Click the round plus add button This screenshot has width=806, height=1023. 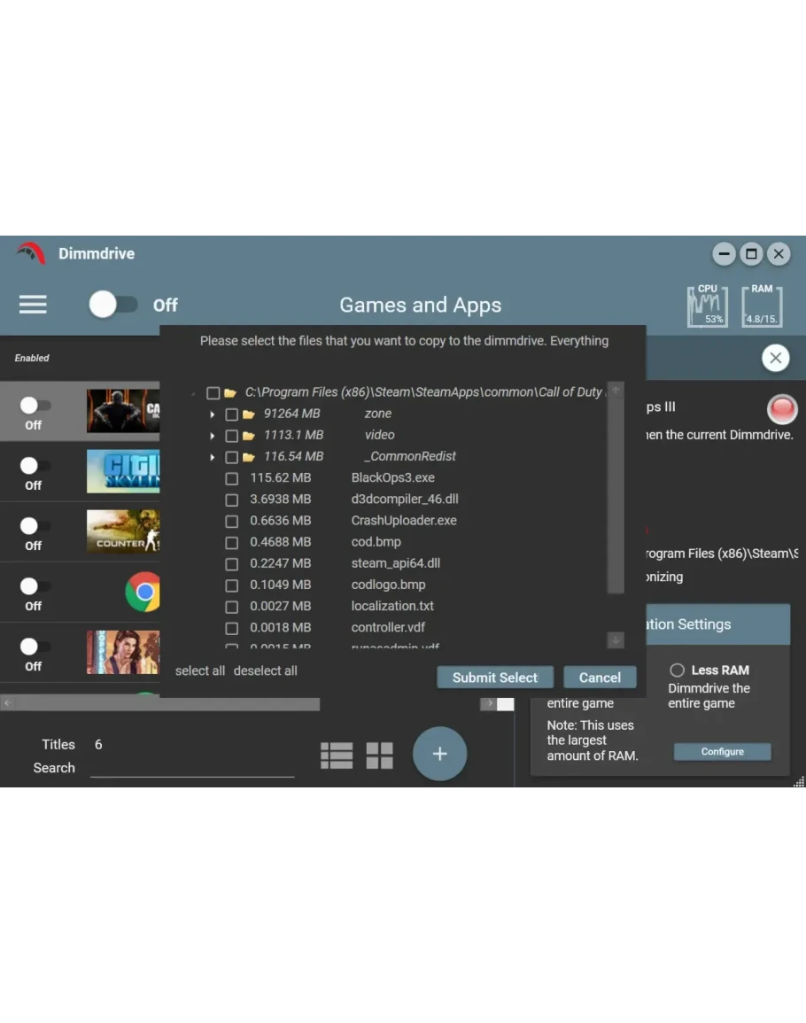pyautogui.click(x=439, y=754)
